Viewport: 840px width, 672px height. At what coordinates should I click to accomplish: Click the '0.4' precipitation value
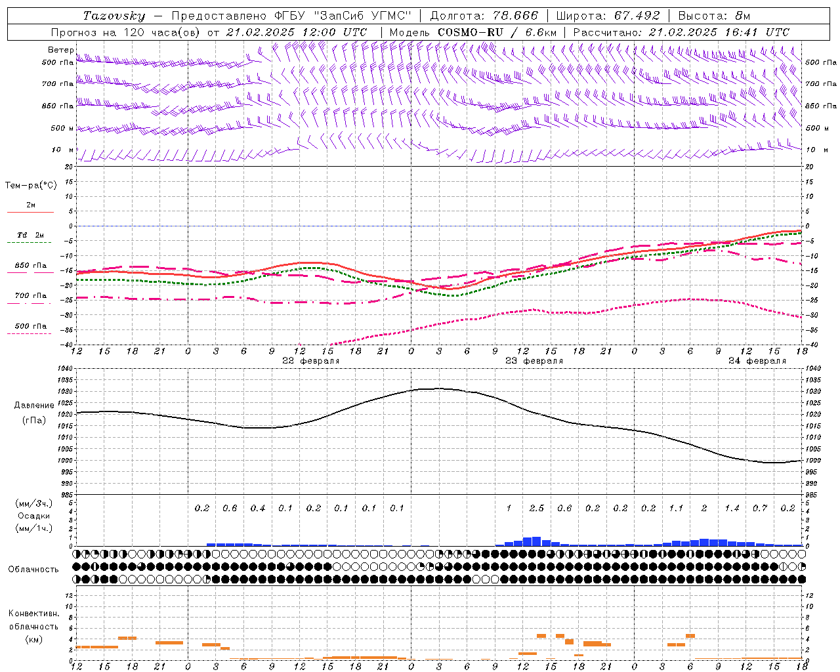(258, 508)
